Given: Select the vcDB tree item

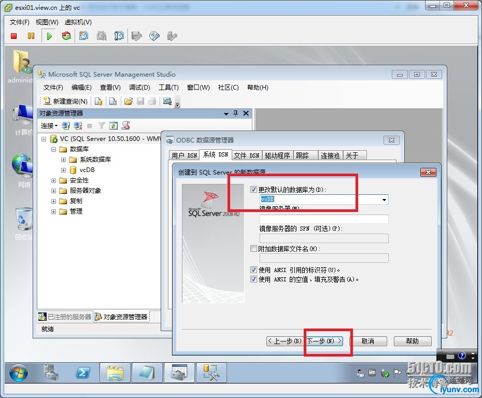Looking at the screenshot, I should (87, 170).
